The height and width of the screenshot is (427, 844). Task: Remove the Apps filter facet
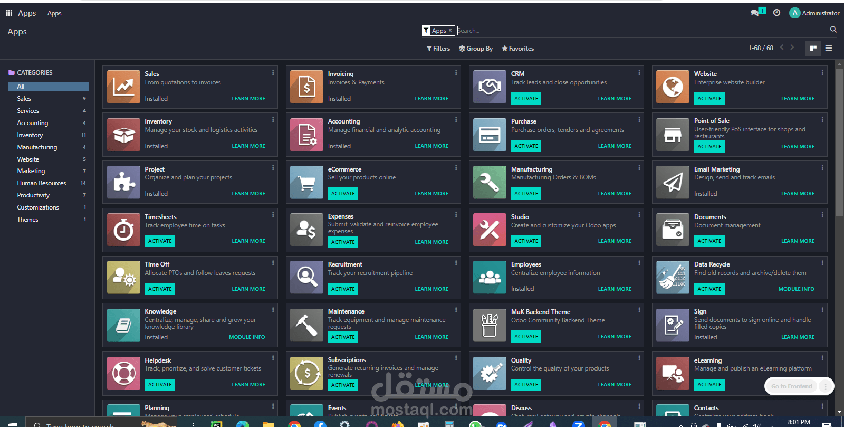pyautogui.click(x=450, y=31)
